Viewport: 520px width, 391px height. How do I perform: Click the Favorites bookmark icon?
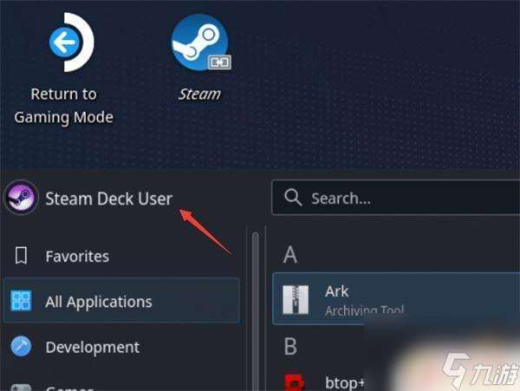click(21, 256)
